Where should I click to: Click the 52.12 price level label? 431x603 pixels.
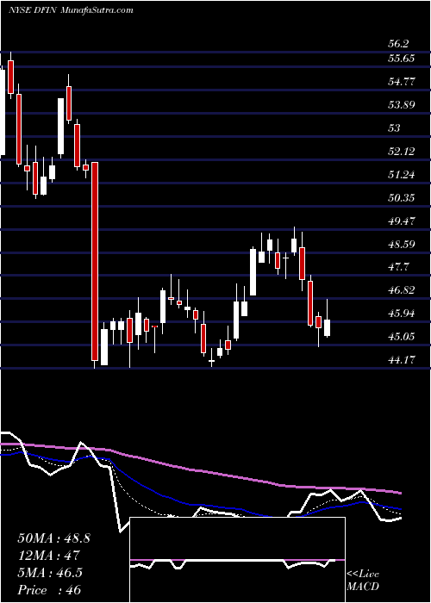tap(401, 152)
